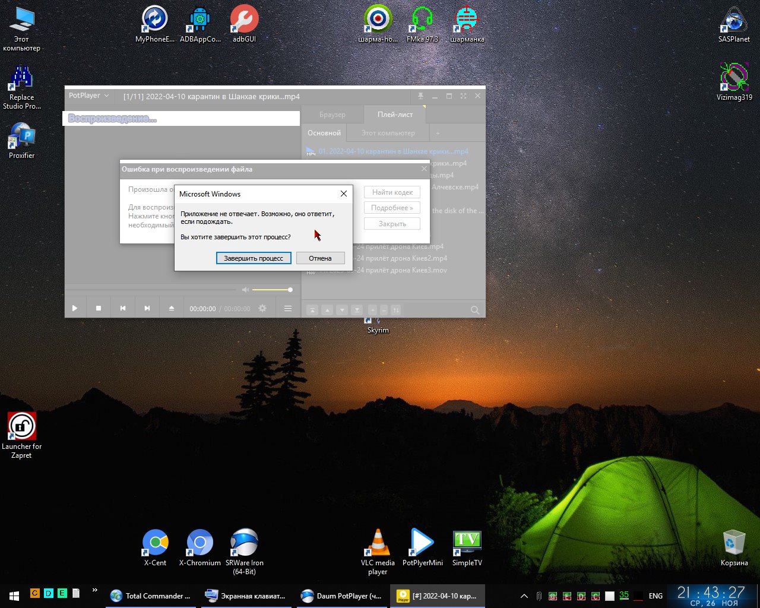Toggle the playlist panel hamburger icon

(x=288, y=308)
